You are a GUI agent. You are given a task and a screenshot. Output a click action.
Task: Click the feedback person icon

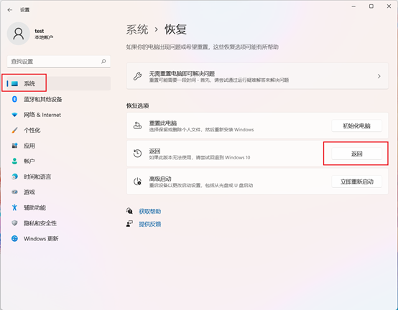[x=129, y=224]
